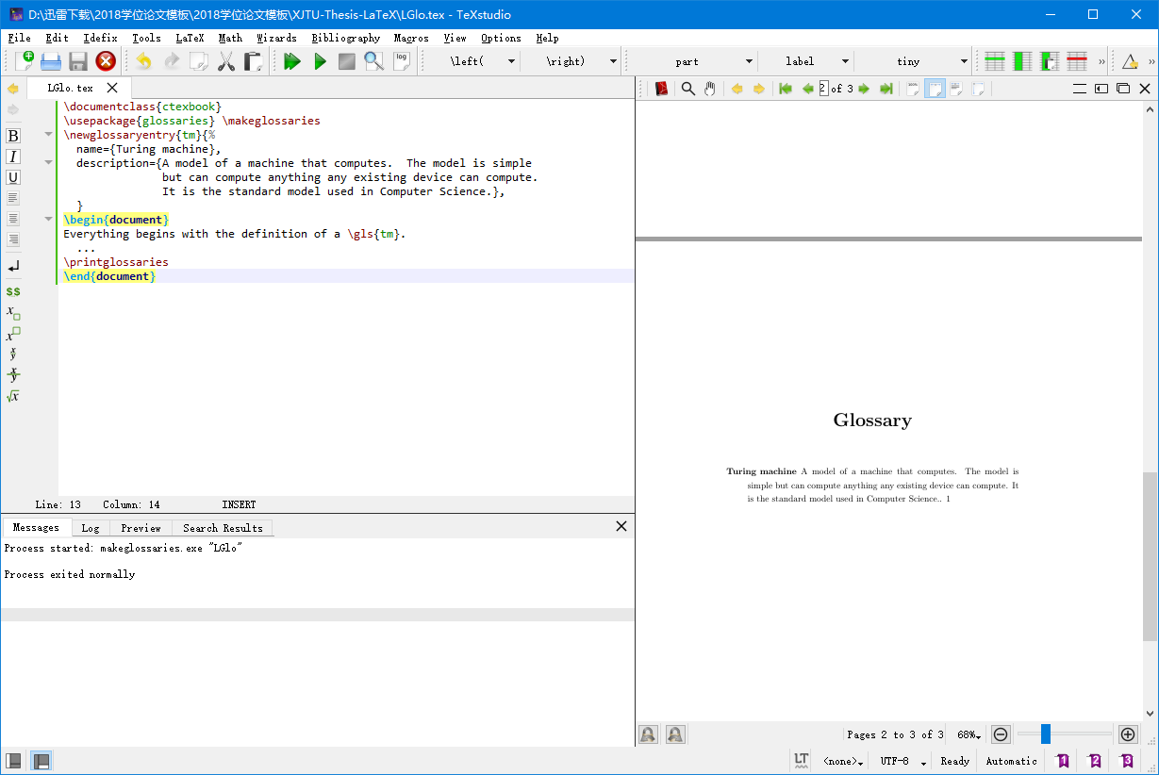Open the \left( delimiter dropdown
The width and height of the screenshot is (1159, 775).
pos(511,61)
